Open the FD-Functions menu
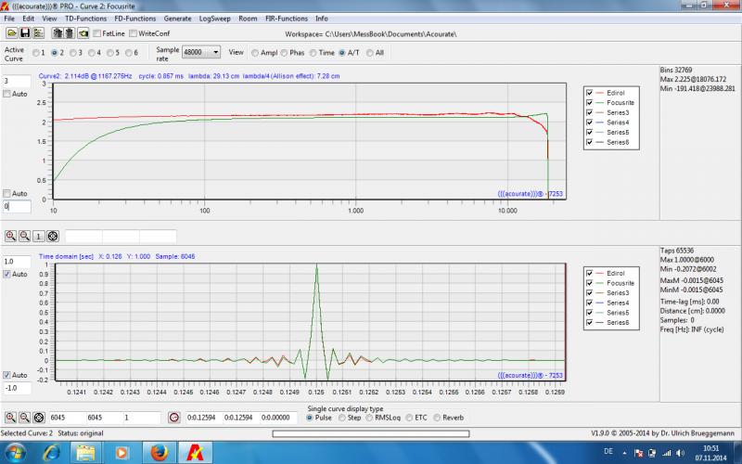 tap(134, 19)
